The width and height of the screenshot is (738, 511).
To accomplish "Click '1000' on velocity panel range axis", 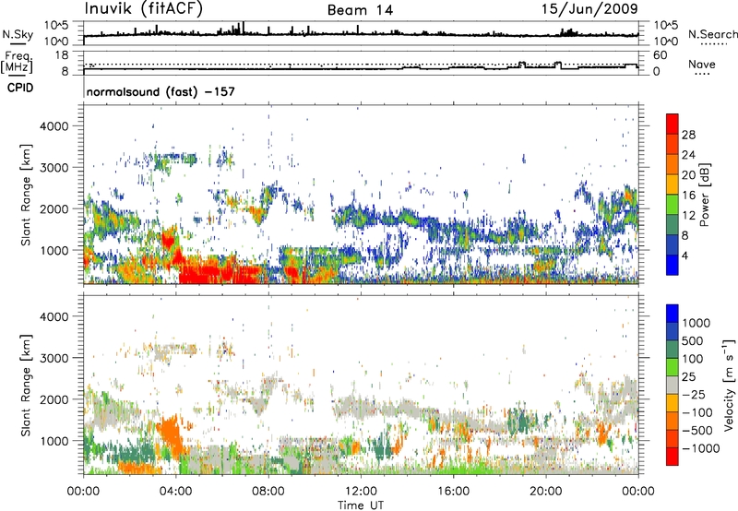I will pos(54,441).
